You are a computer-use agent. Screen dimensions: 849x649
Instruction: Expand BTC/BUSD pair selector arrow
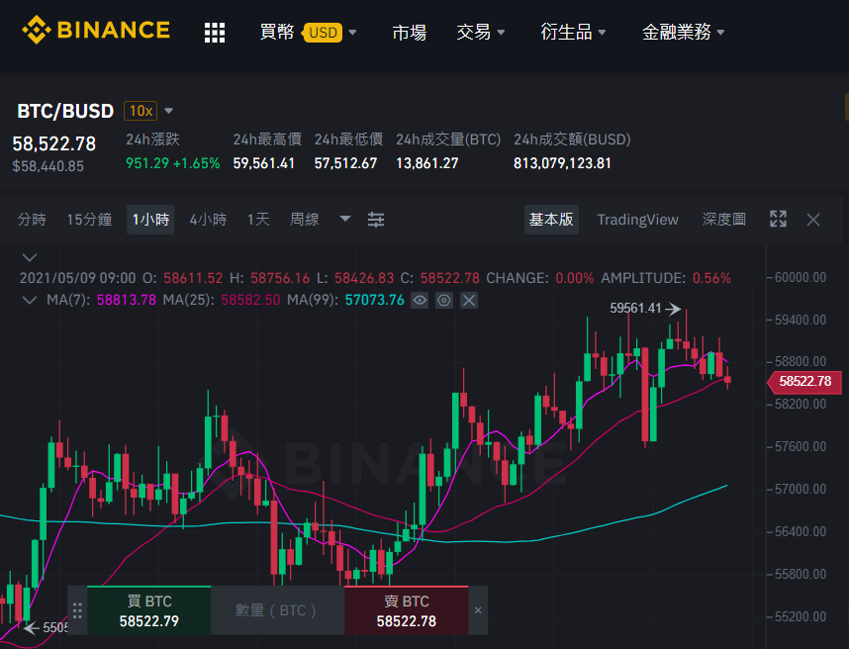[x=168, y=111]
